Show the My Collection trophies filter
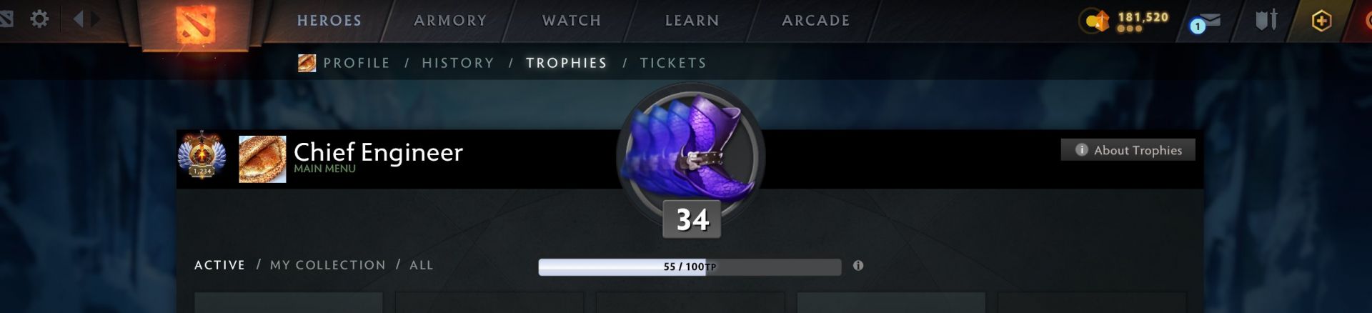1372x313 pixels. [328, 265]
